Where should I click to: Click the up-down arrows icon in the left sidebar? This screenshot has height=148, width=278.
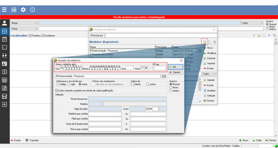[4, 56]
